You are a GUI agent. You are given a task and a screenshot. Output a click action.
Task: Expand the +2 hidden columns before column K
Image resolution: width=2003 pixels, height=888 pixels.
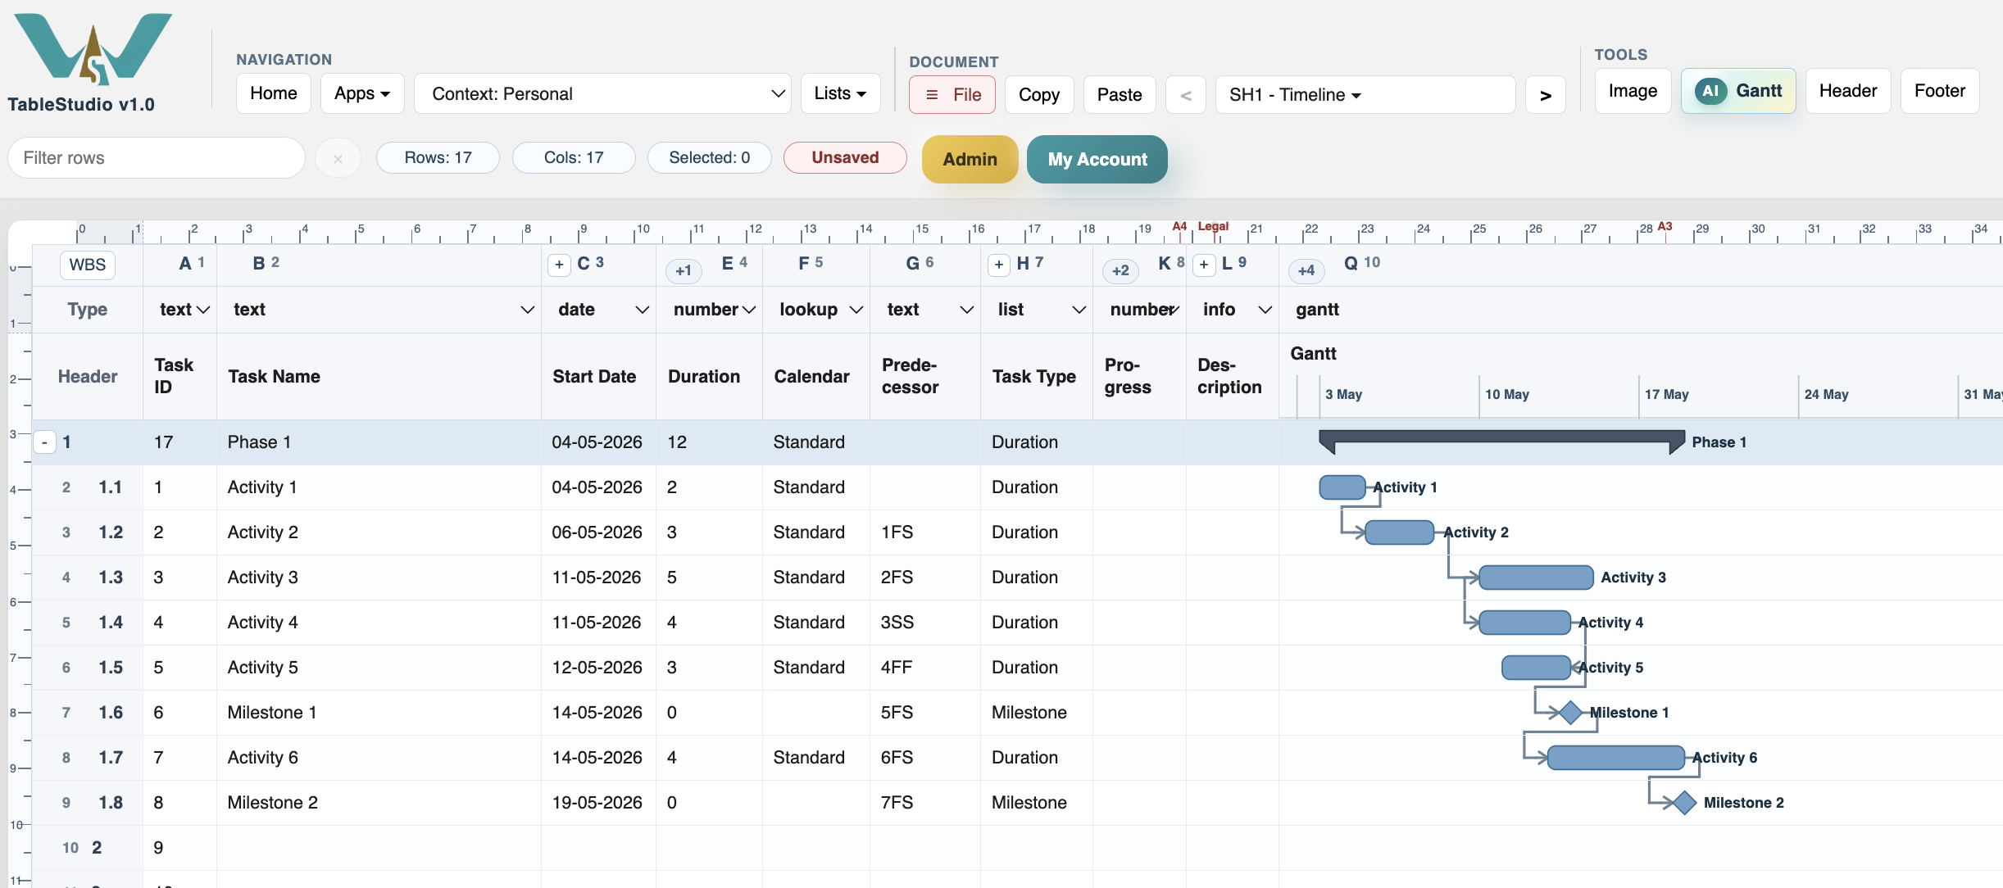point(1120,270)
